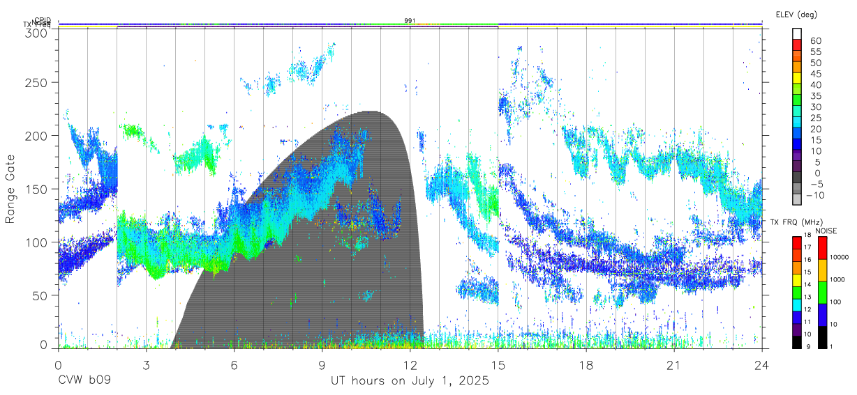Click the '15' UT hour tick label
Viewport: 857px width, 395px height.
tap(498, 366)
